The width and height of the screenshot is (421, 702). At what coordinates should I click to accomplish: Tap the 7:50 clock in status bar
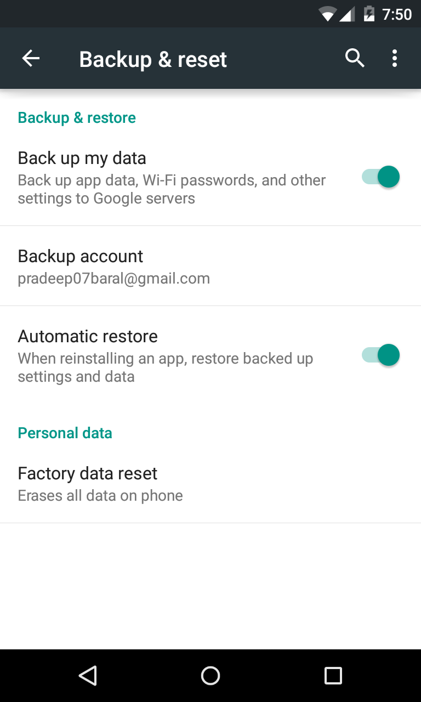pyautogui.click(x=397, y=14)
